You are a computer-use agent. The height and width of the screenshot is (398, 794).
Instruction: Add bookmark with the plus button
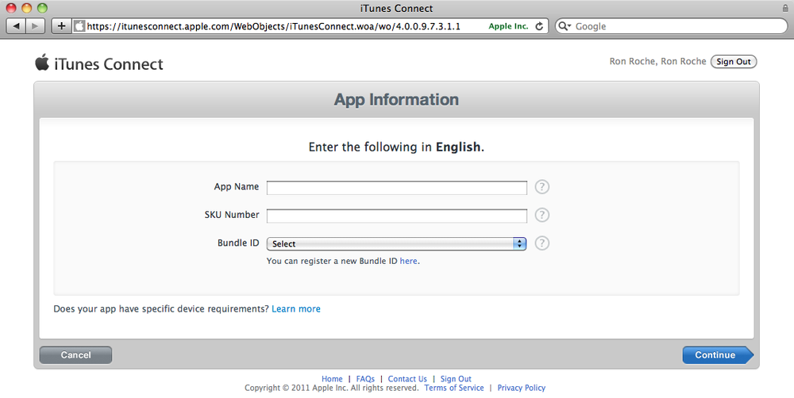[61, 26]
